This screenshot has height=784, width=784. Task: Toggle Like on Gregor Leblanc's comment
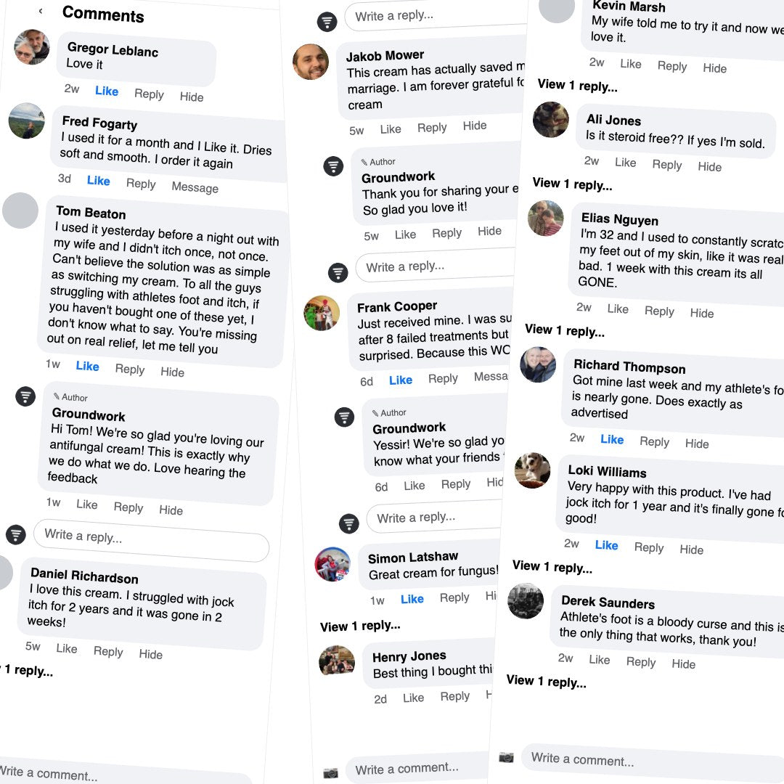(x=107, y=91)
